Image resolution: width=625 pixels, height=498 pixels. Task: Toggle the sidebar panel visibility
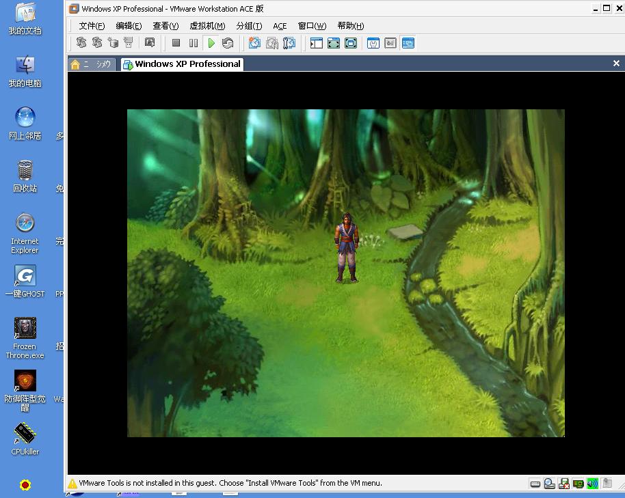tap(316, 43)
